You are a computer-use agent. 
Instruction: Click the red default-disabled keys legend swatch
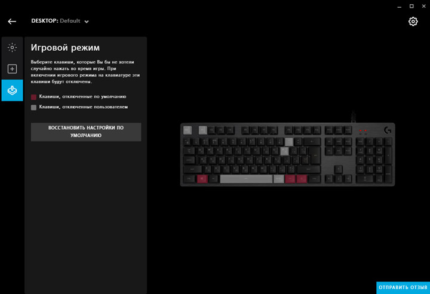click(33, 97)
